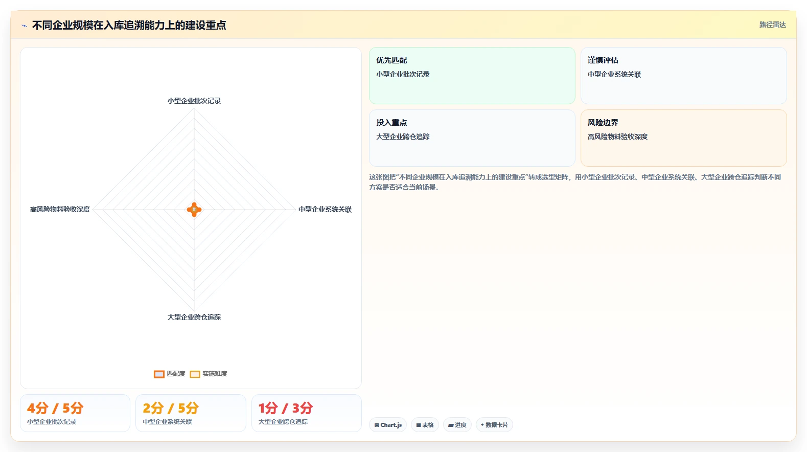The image size is (807, 452).
Task: Click radar axis label 大型企业跨仓追踪
Action: click(194, 317)
